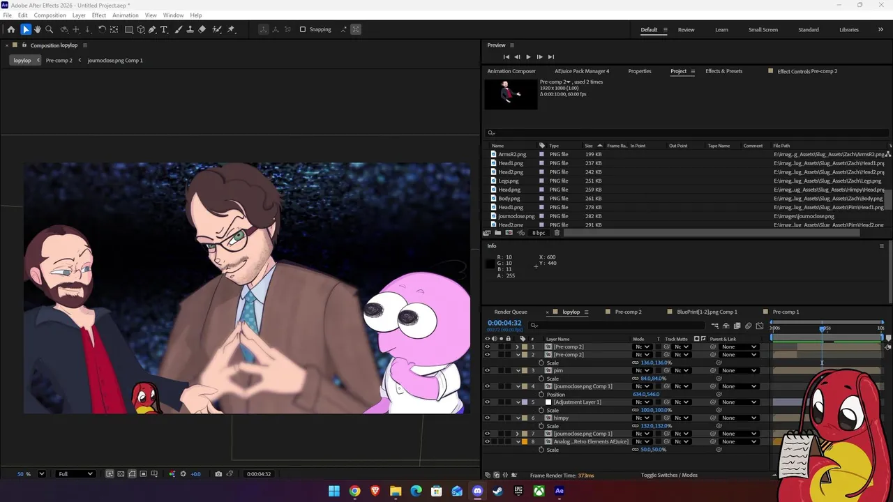The image size is (893, 502).
Task: Hide Adjustment Layer 1 visibility eye
Action: [487, 402]
